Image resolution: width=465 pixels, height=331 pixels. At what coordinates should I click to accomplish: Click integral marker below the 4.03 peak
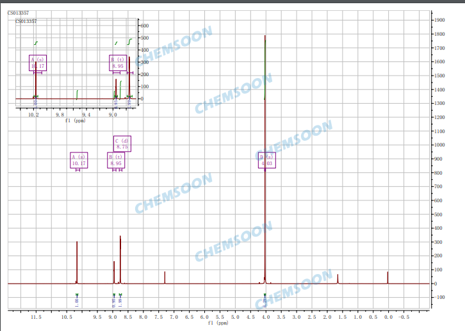(265, 295)
